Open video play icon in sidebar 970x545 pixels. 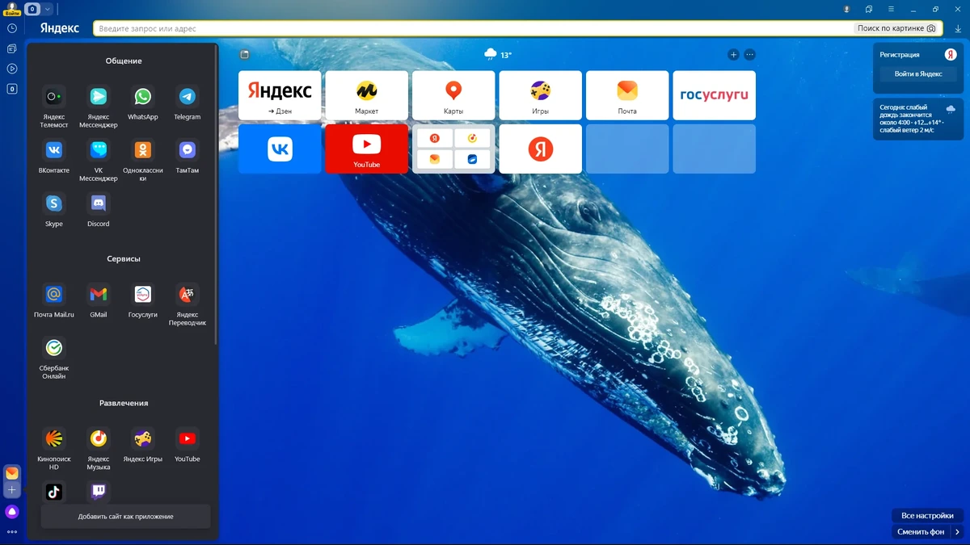pos(12,69)
